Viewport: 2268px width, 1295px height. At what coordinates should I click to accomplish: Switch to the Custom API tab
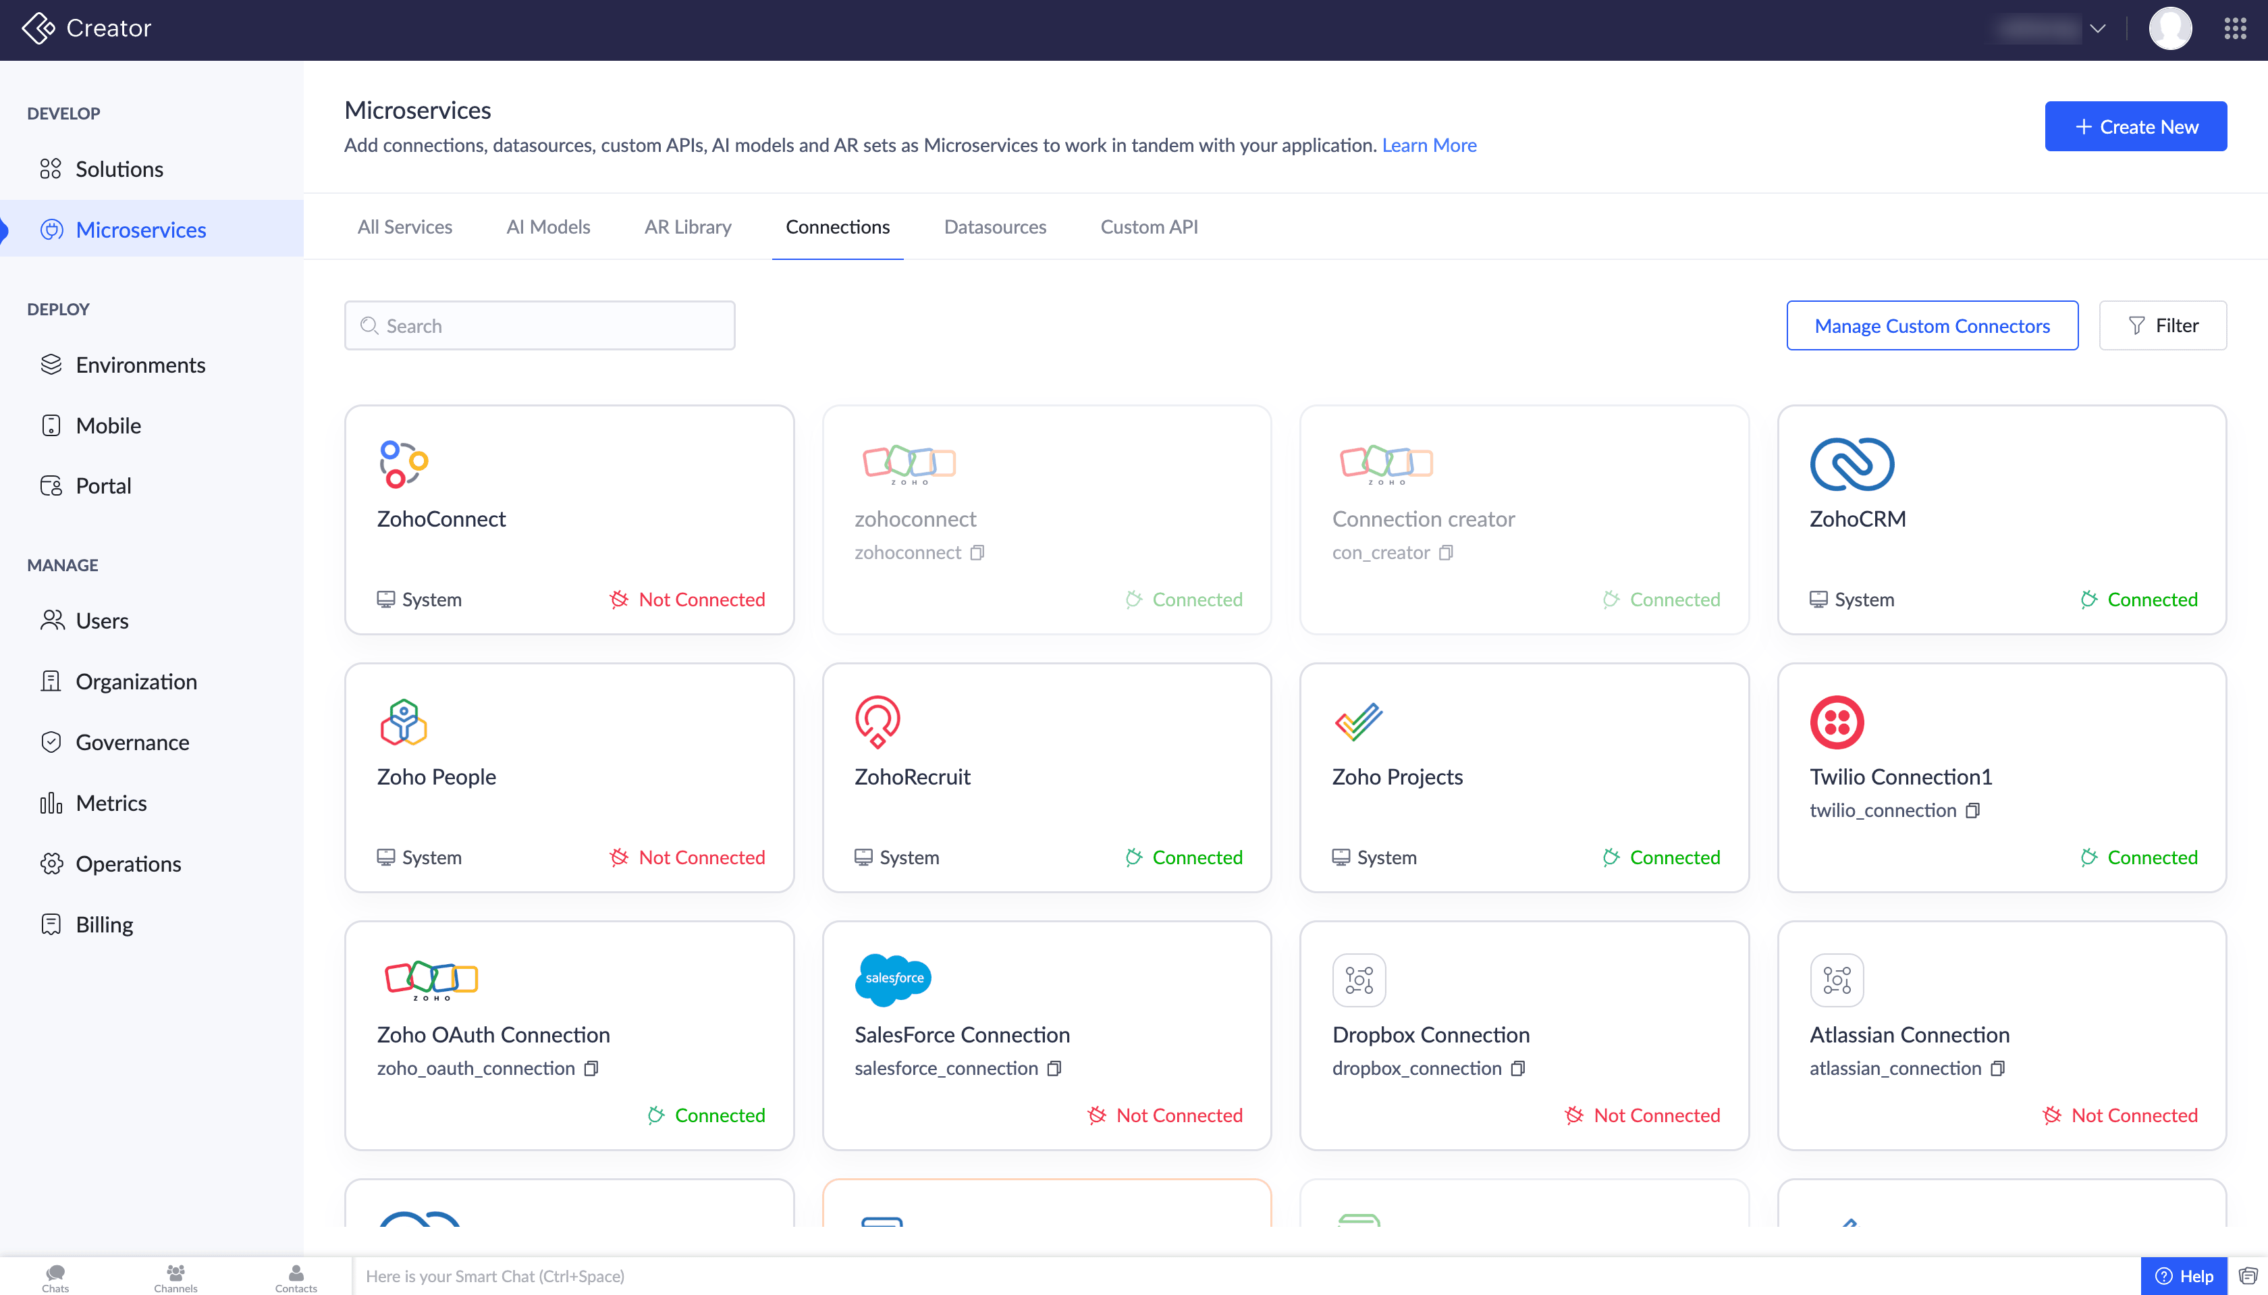coord(1149,227)
